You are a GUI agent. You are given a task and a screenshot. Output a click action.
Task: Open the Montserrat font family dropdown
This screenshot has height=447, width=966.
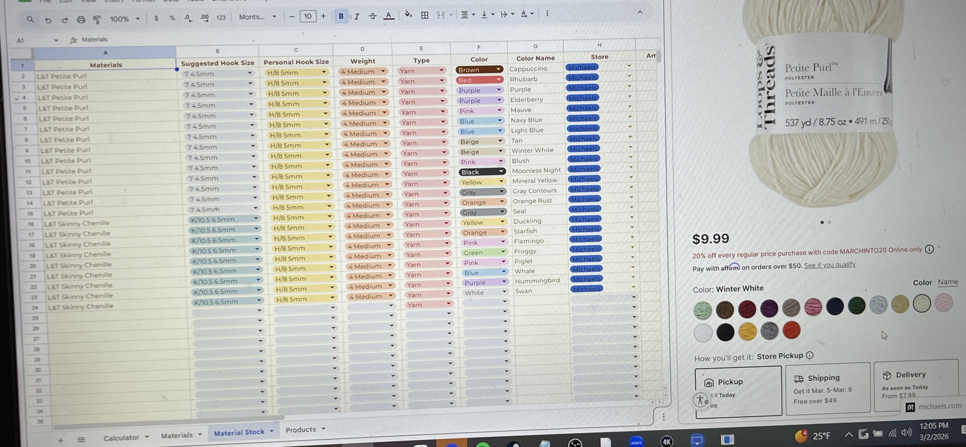(257, 17)
